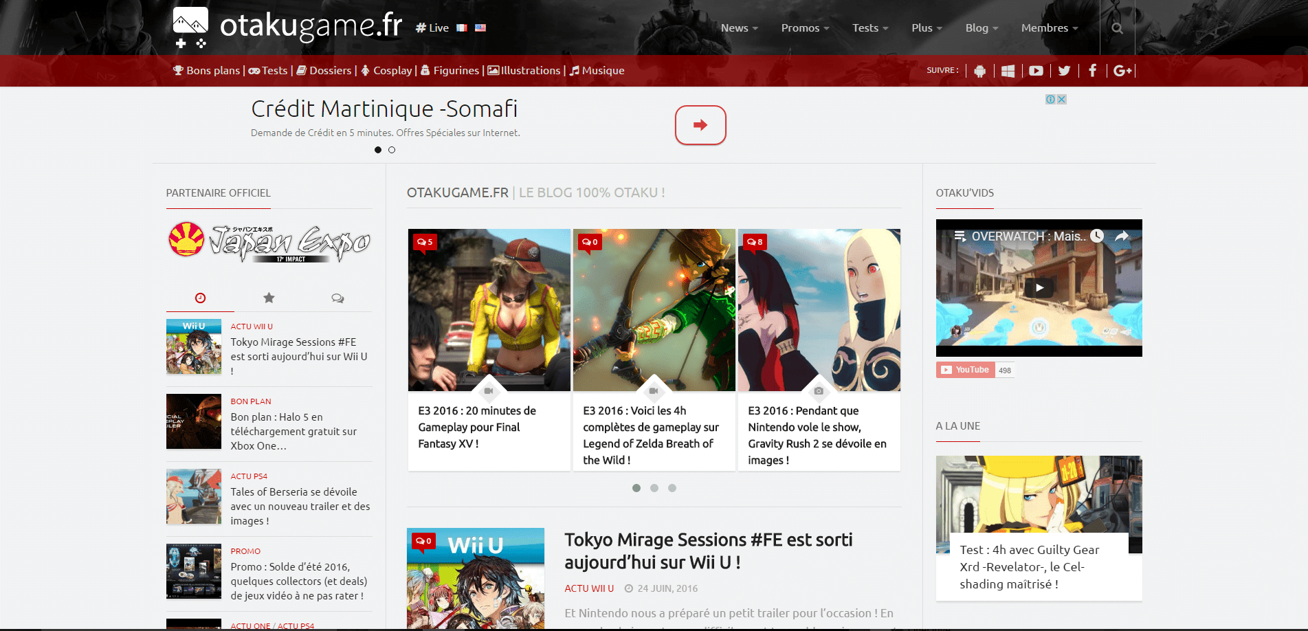Open the Final Fantasy XV gameplay article
Viewport: 1308px width, 631px height.
477,427
